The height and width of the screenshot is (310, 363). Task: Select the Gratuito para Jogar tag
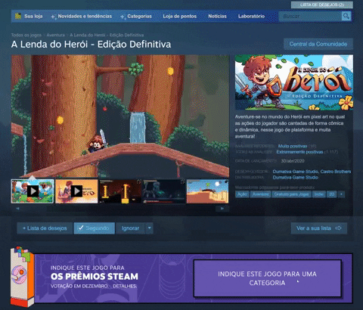pyautogui.click(x=291, y=194)
